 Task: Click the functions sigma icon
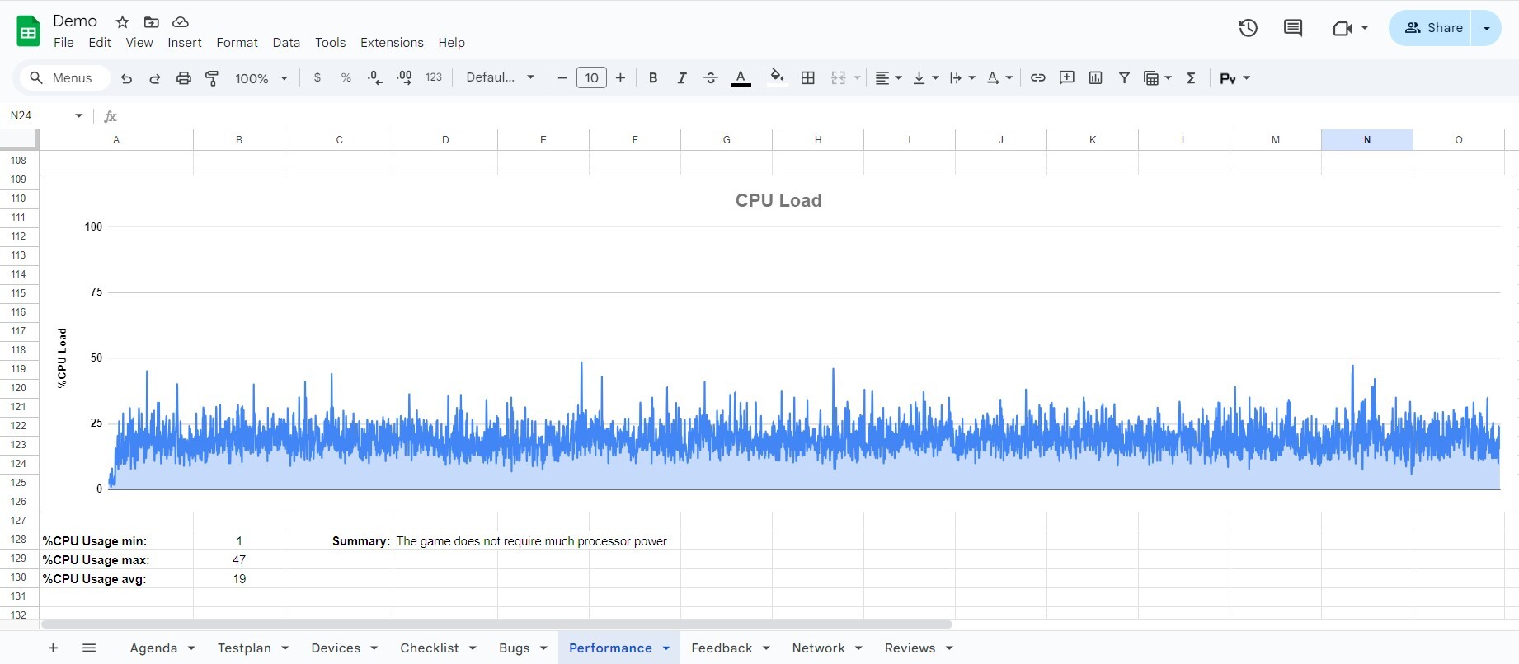tap(1191, 77)
